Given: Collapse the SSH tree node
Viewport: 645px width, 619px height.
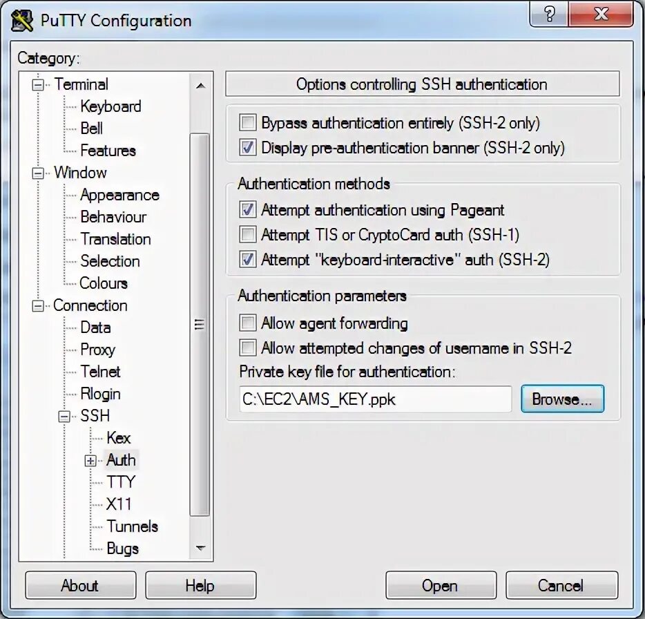Looking at the screenshot, I should (64, 416).
